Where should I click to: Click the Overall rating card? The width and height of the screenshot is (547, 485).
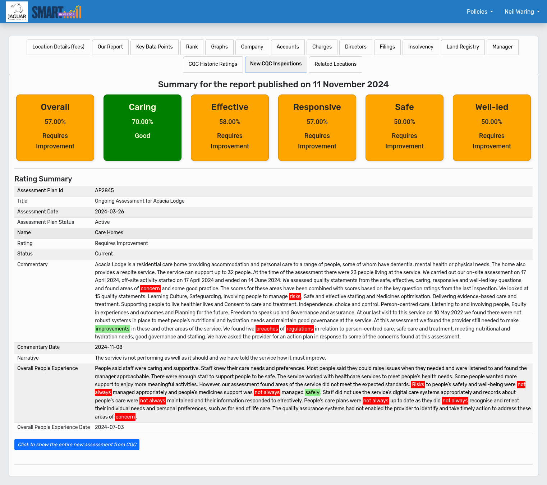coord(55,128)
